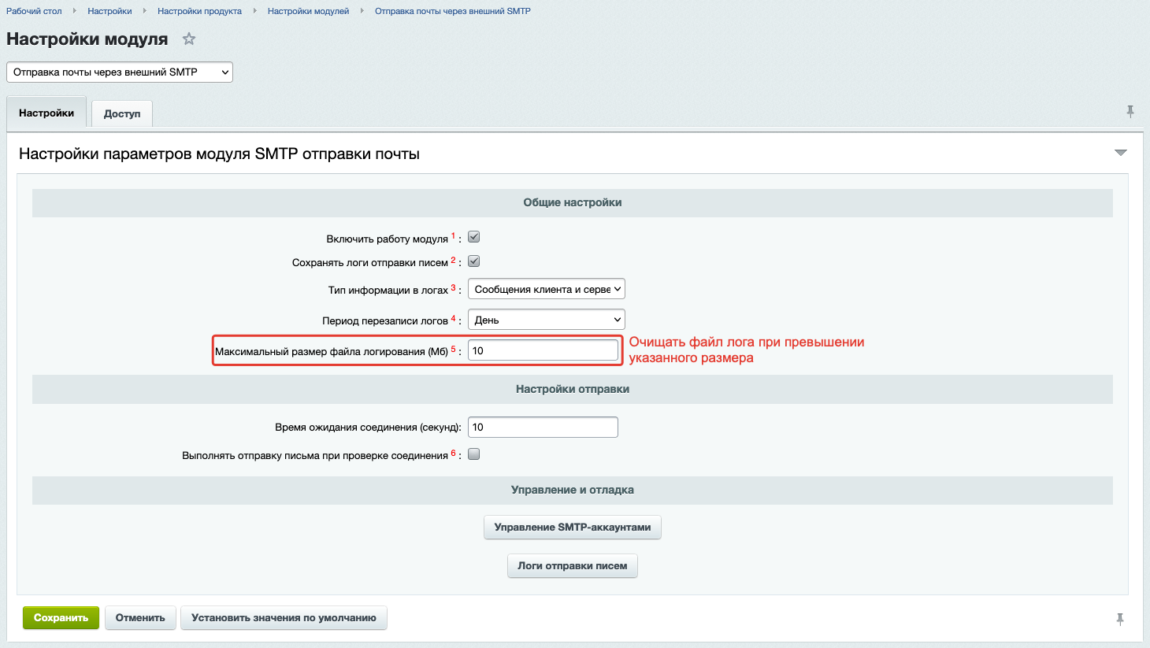
Task: Click 'Установить значения по умолчанию' button
Action: 284,618
